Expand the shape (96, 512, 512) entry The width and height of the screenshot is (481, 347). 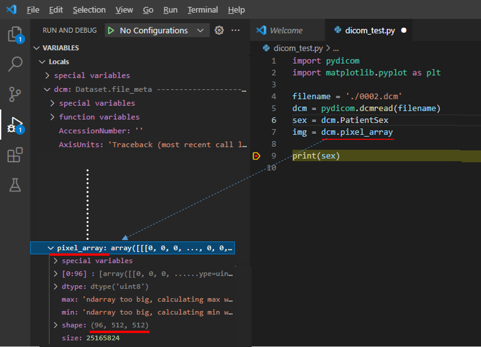coord(55,325)
